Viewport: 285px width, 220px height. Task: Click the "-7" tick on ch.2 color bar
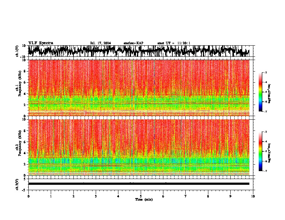265,171
